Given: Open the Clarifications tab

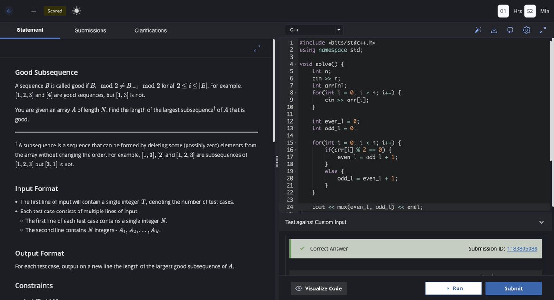Looking at the screenshot, I should click(x=150, y=30).
